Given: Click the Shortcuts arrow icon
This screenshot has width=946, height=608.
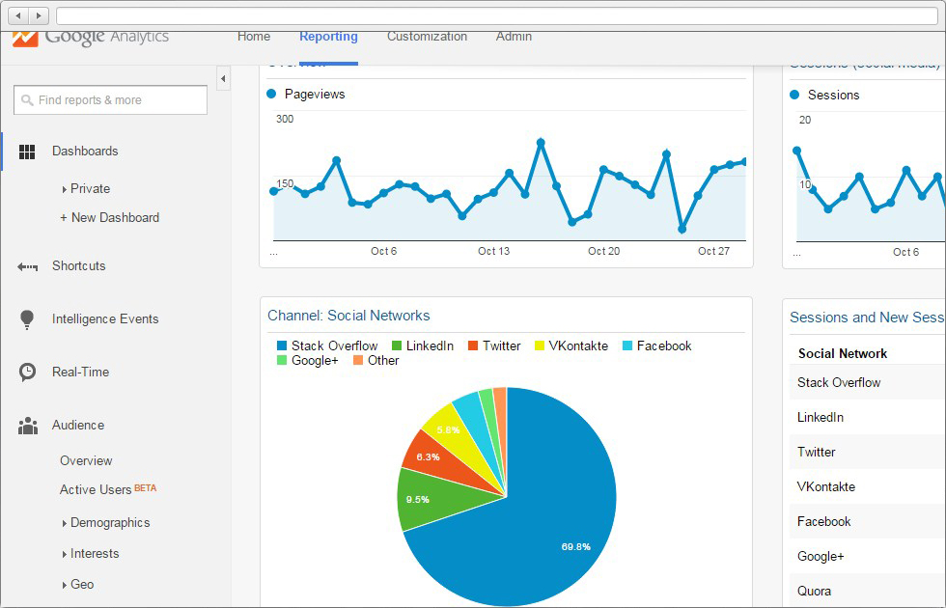Looking at the screenshot, I should 27,266.
